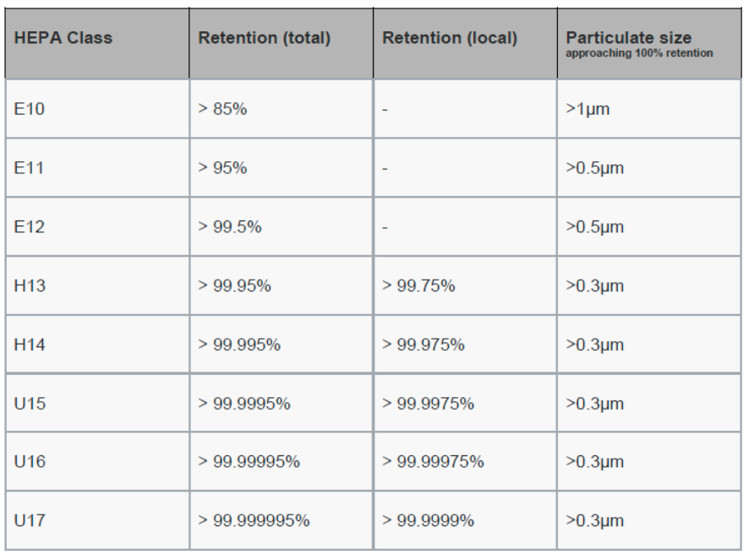Click the >1μm particulate size cell
The image size is (749, 555).
588,109
